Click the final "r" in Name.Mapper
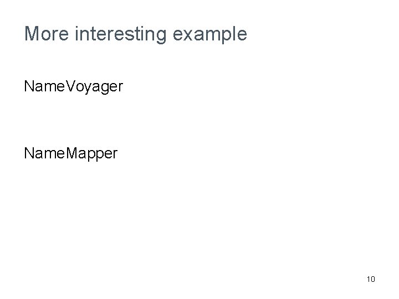This screenshot has width=399, height=299. tap(115, 153)
